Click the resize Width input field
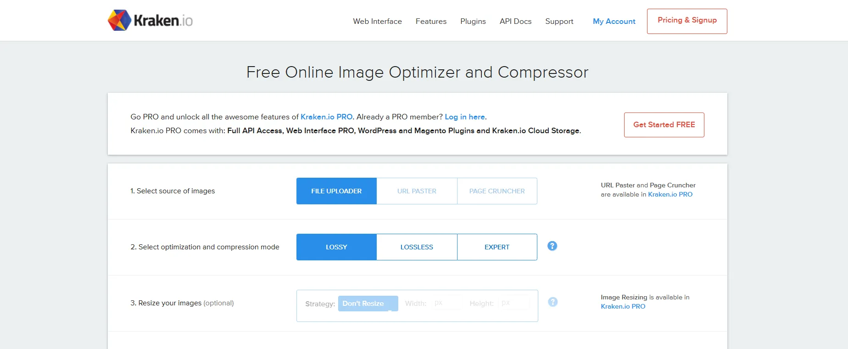The height and width of the screenshot is (349, 848). point(447,303)
